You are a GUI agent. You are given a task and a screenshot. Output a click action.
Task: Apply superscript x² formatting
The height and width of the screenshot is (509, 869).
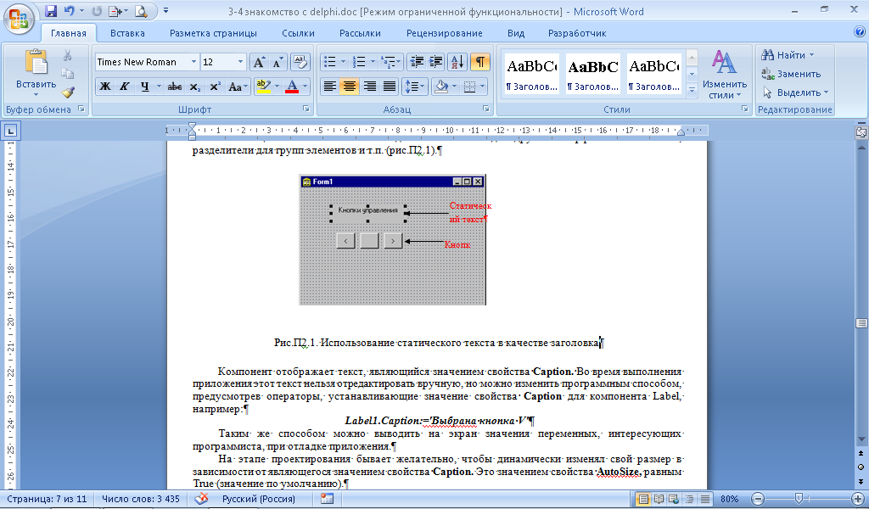tap(215, 87)
